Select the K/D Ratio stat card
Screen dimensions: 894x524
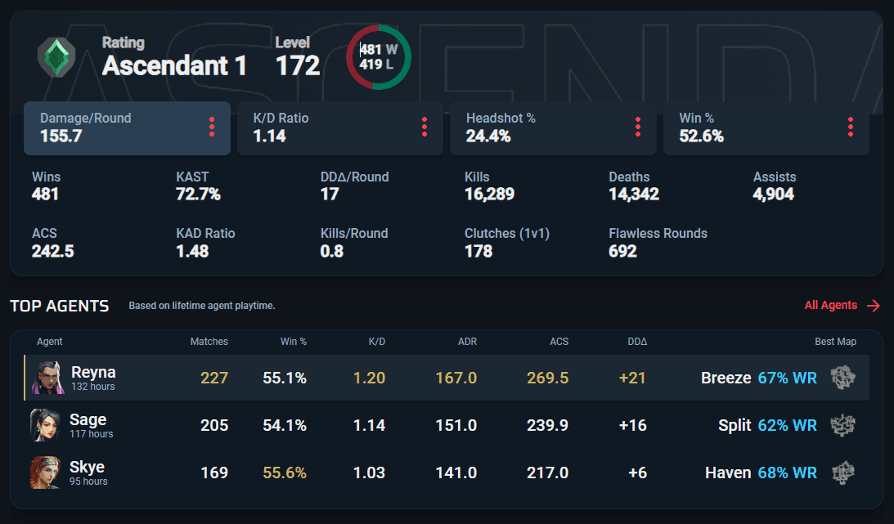339,128
